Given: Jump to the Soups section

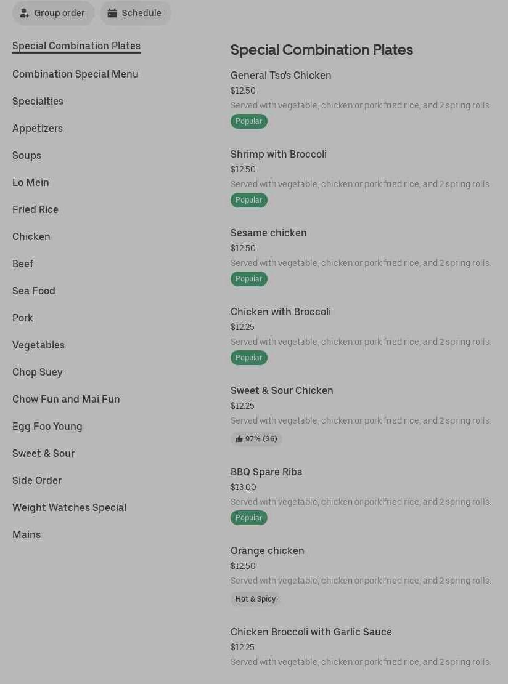Looking at the screenshot, I should pos(27,155).
